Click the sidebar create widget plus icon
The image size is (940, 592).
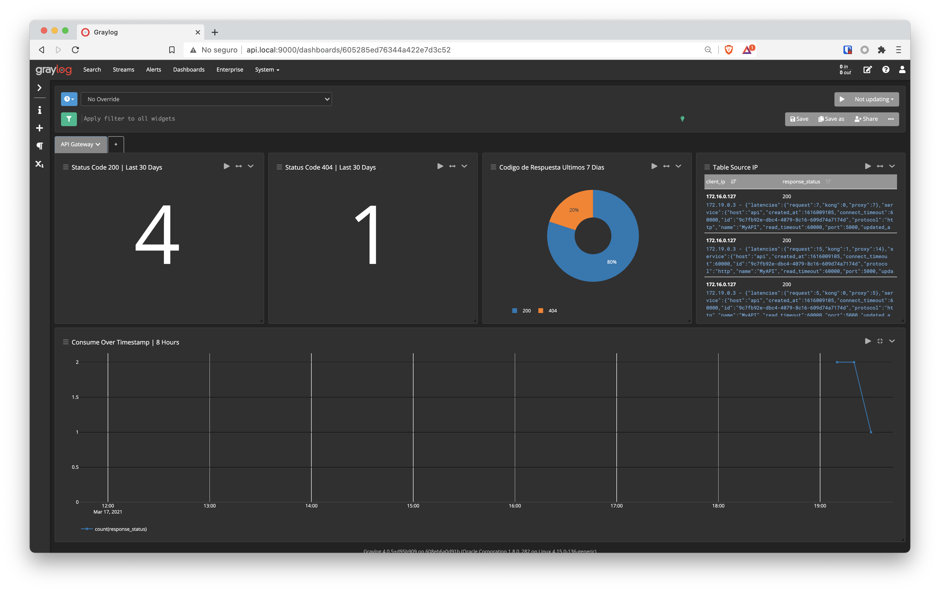tap(40, 128)
